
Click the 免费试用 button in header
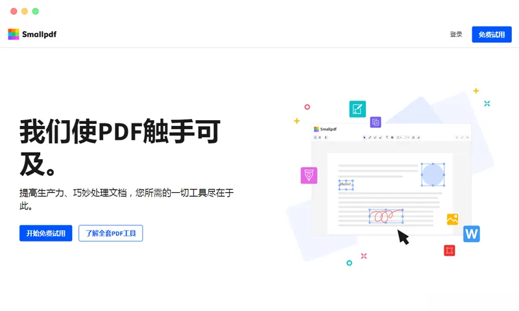click(492, 34)
